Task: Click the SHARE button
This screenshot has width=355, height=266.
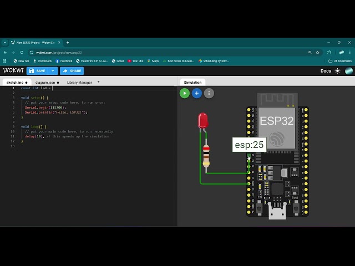Action: tap(72, 71)
